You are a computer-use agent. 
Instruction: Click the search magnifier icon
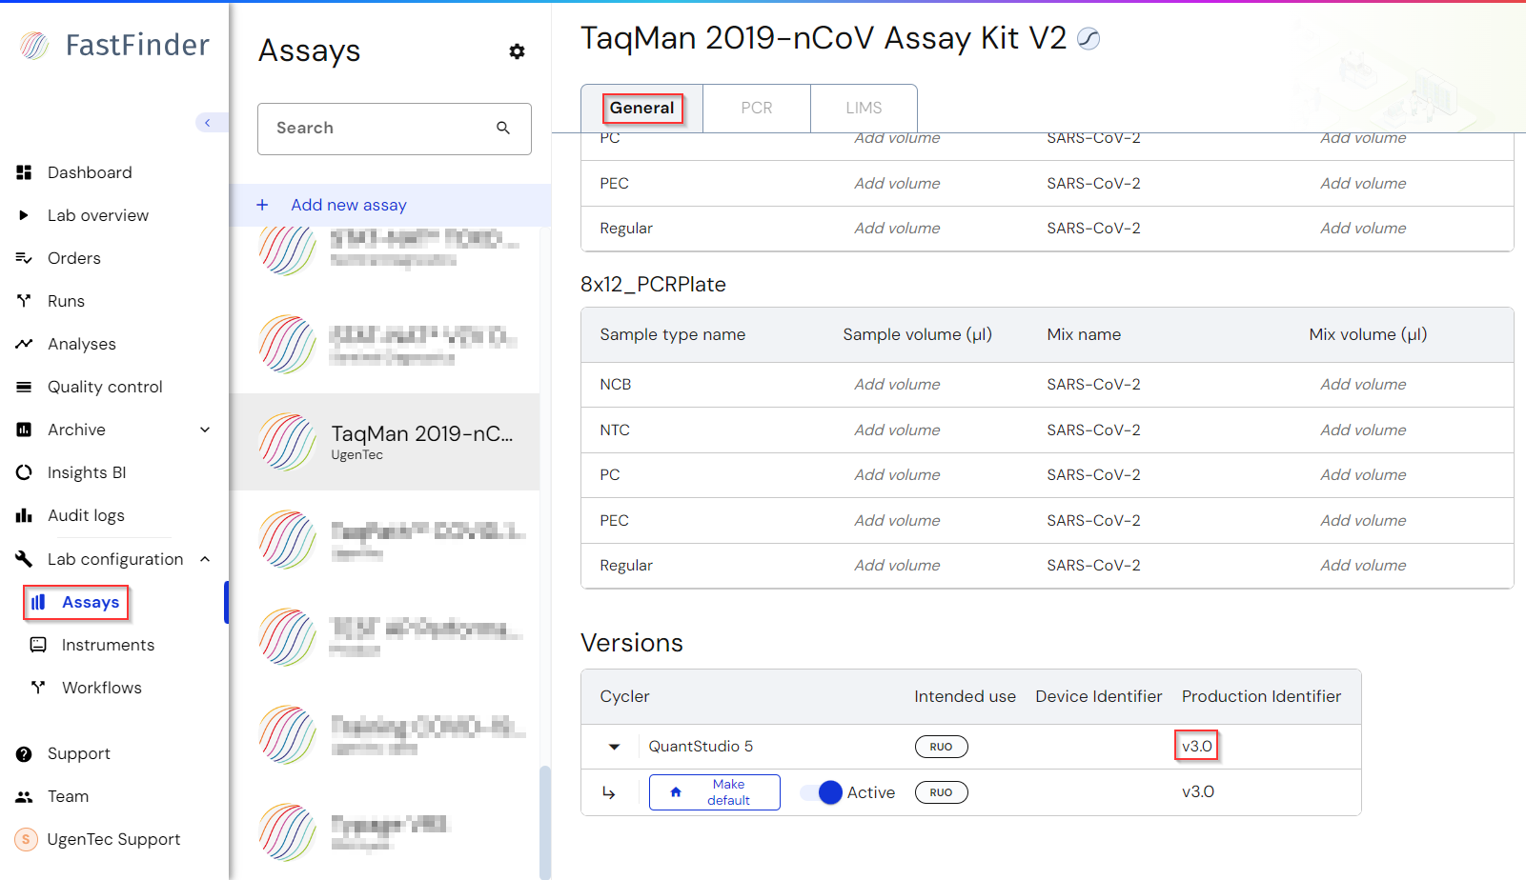(503, 128)
